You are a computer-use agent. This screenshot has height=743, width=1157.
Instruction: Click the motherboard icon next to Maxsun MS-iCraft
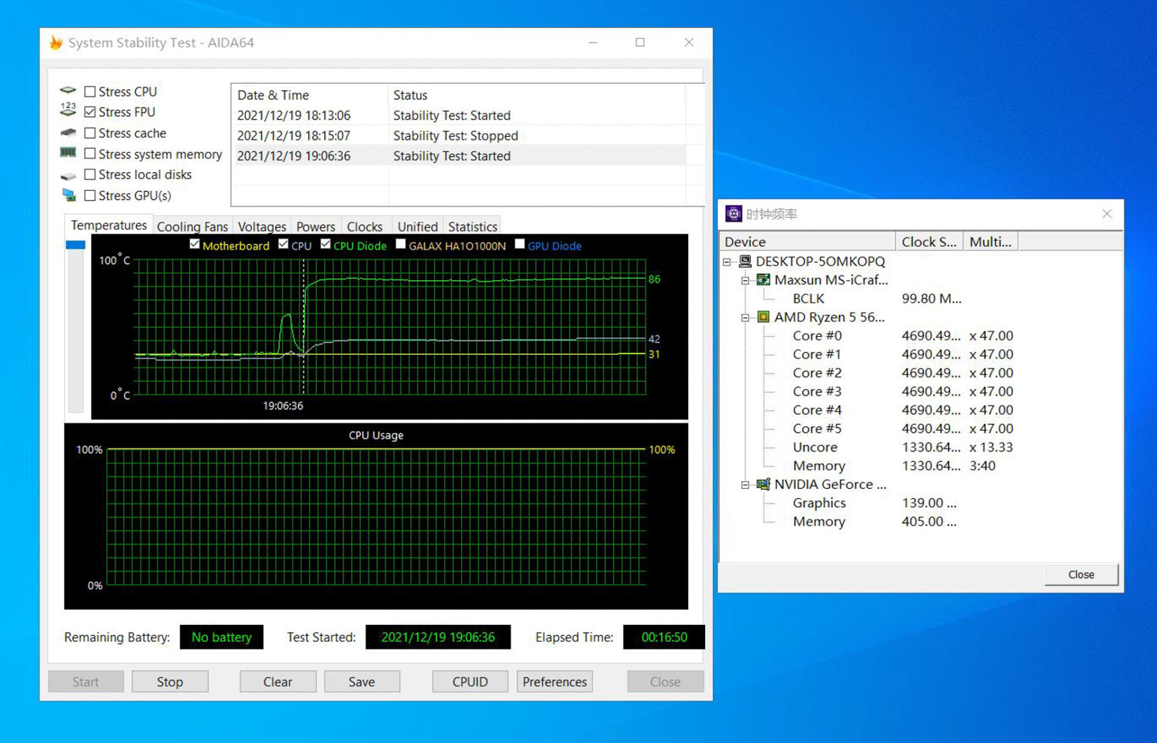pyautogui.click(x=763, y=280)
